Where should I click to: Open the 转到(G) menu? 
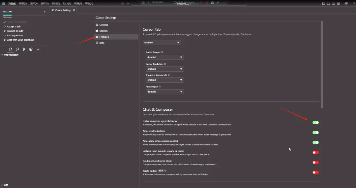(56, 3)
